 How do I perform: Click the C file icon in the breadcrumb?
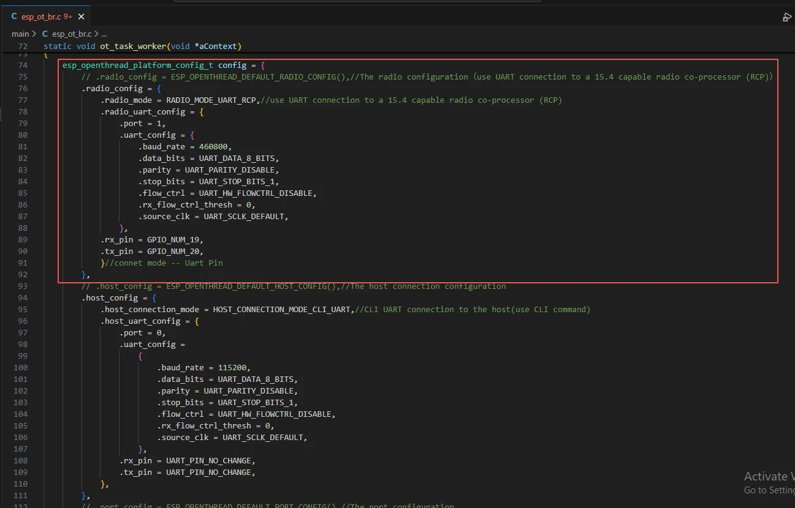(45, 34)
